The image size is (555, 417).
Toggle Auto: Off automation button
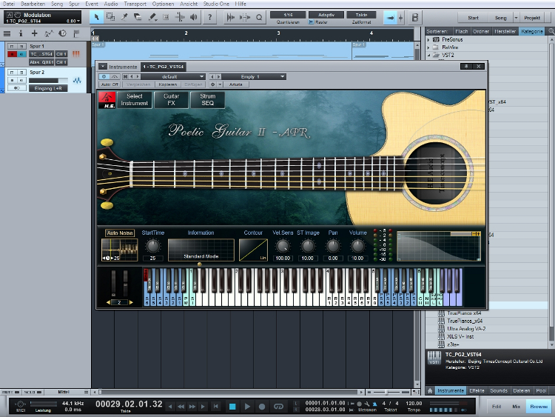[x=110, y=84]
